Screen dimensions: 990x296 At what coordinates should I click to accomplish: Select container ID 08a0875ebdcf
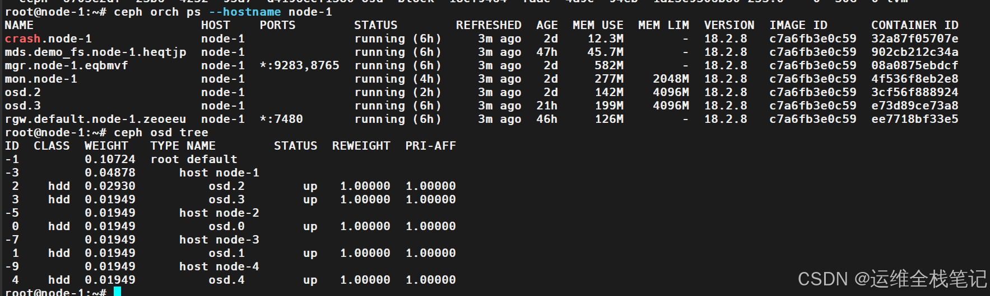(915, 65)
